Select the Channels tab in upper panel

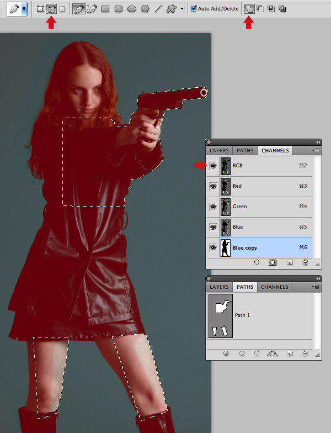coord(275,151)
